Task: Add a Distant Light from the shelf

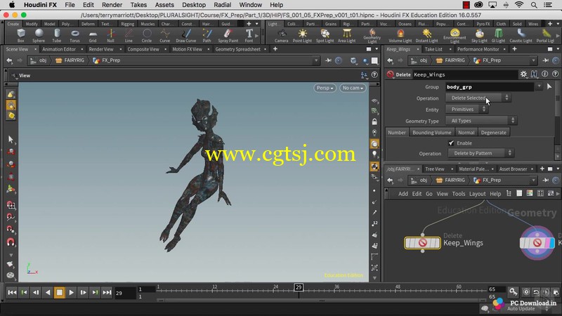Action: point(426,36)
